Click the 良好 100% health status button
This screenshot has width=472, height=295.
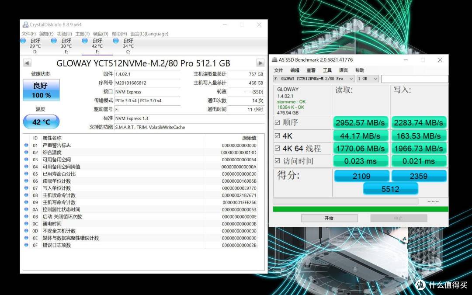41,90
